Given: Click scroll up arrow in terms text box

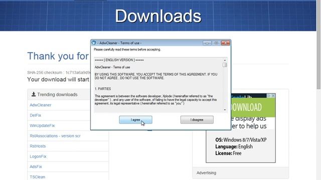Looking at the screenshot, I should (x=225, y=60).
